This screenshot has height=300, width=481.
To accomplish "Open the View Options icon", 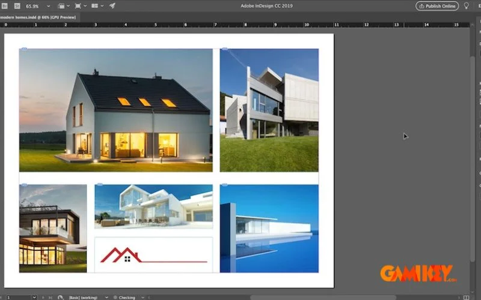I will point(61,6).
